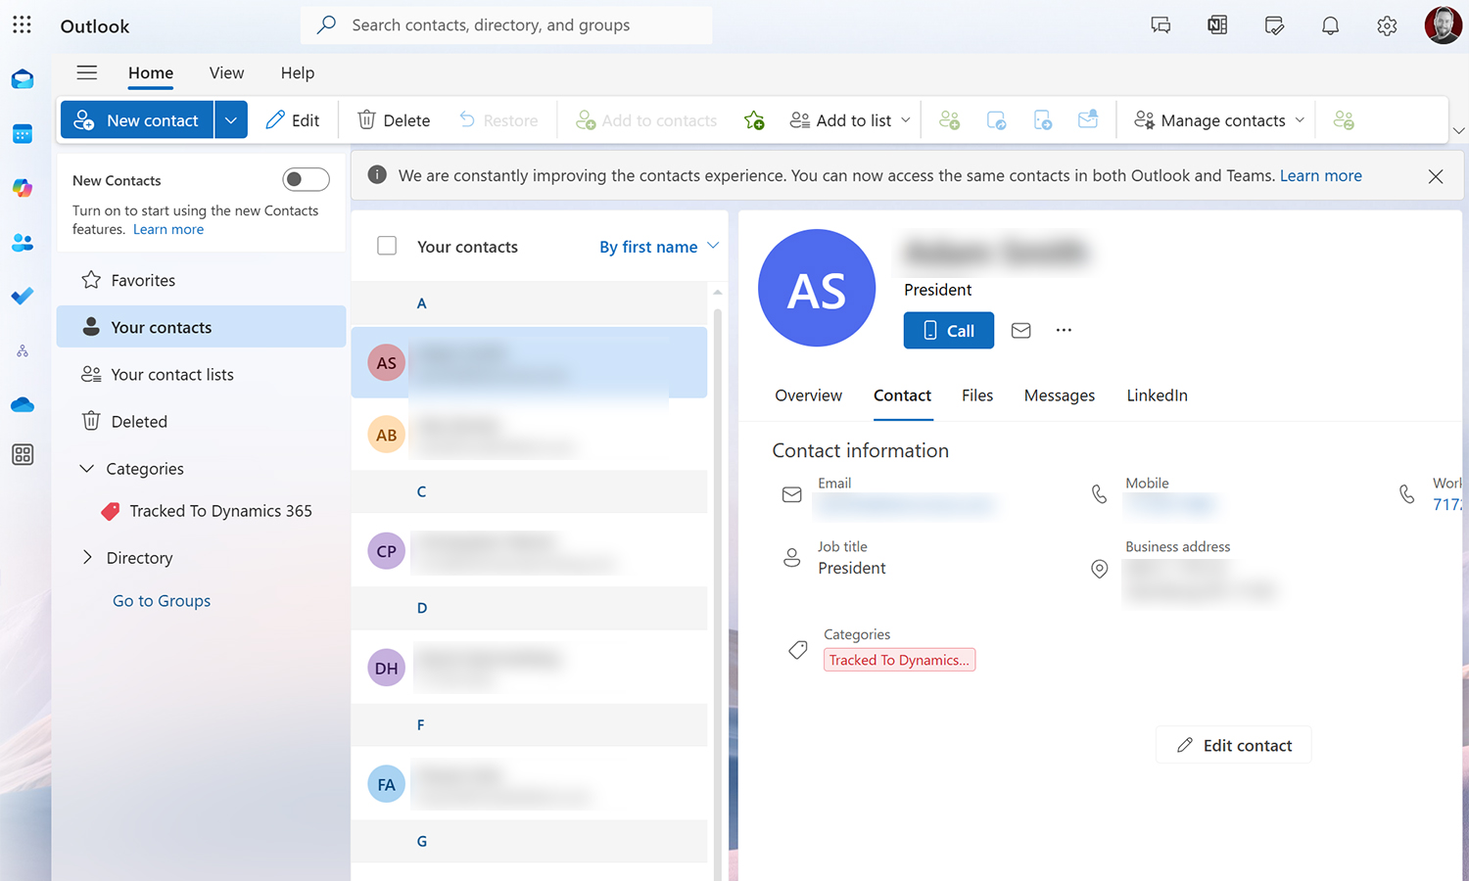1469x881 pixels.
Task: Open the Deleted folder
Action: coord(201,421)
